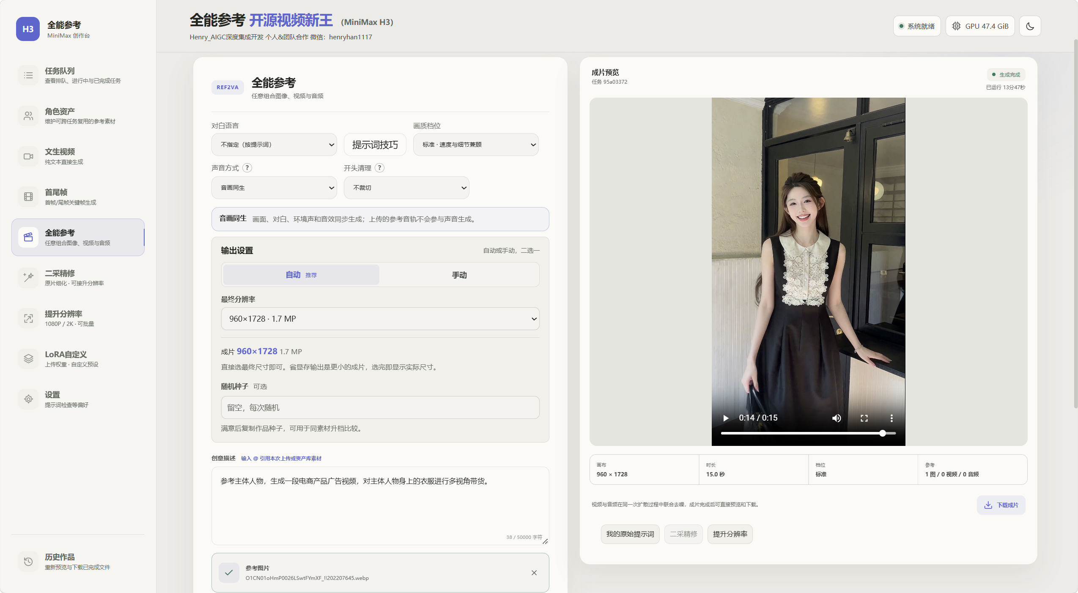Click the 提升分辨率 button under preview

(x=730, y=534)
